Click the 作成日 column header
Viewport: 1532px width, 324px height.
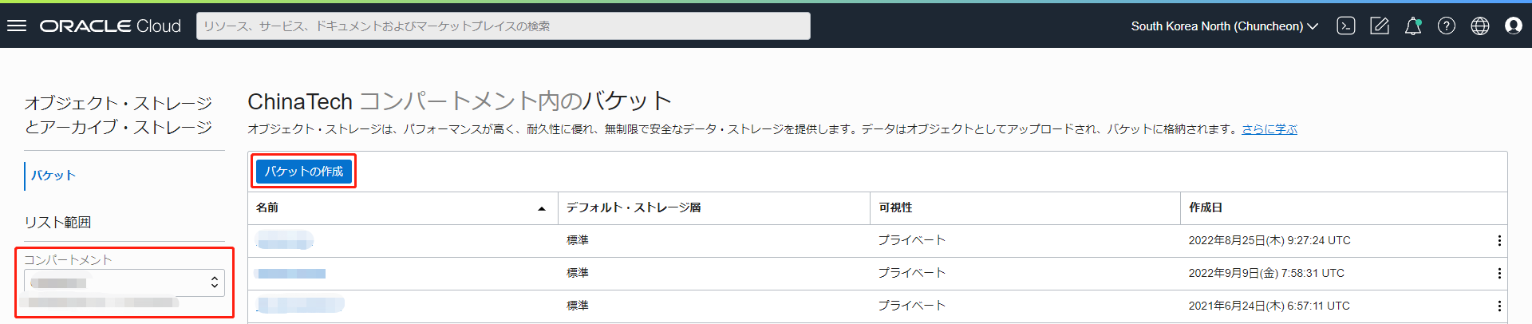coord(1206,207)
